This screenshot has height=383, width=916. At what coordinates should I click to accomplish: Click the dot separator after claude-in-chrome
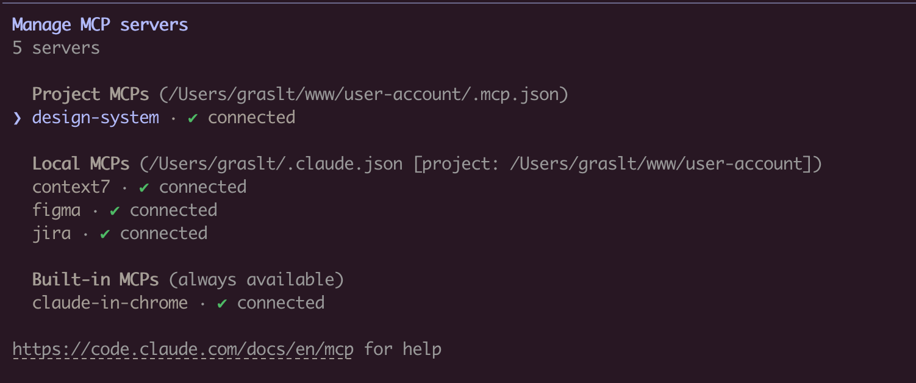coord(202,303)
